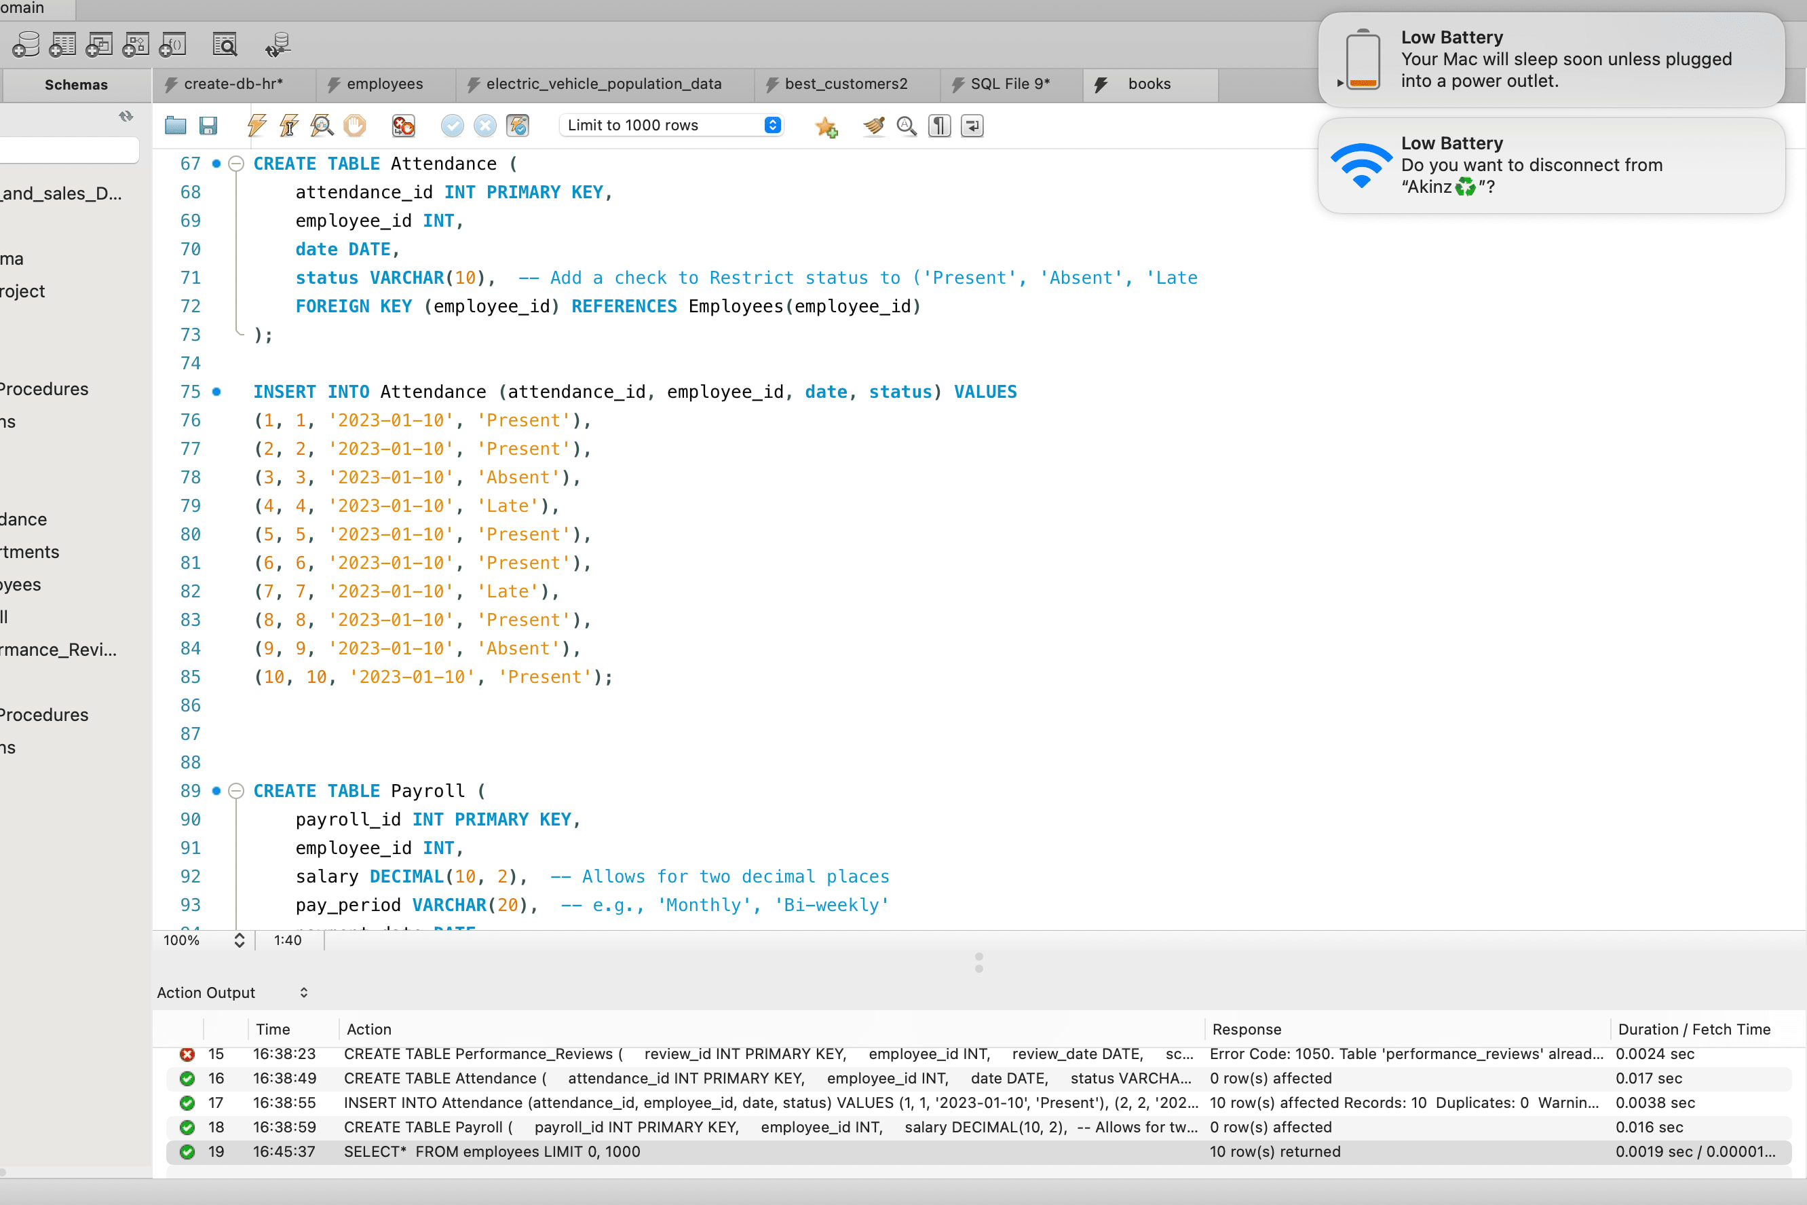Select the Low Battery Wi-Fi disconnect notification
This screenshot has height=1205, width=1807.
click(x=1551, y=165)
